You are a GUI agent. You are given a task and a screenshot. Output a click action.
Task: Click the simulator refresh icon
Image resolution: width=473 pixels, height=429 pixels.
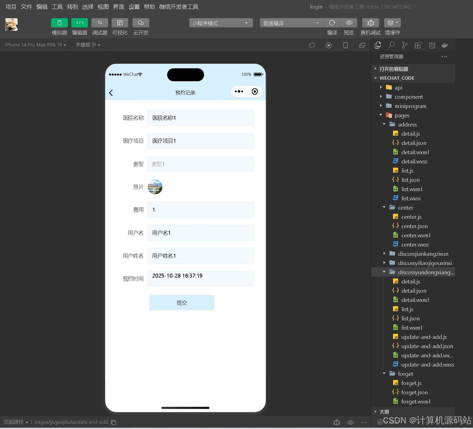click(312, 45)
